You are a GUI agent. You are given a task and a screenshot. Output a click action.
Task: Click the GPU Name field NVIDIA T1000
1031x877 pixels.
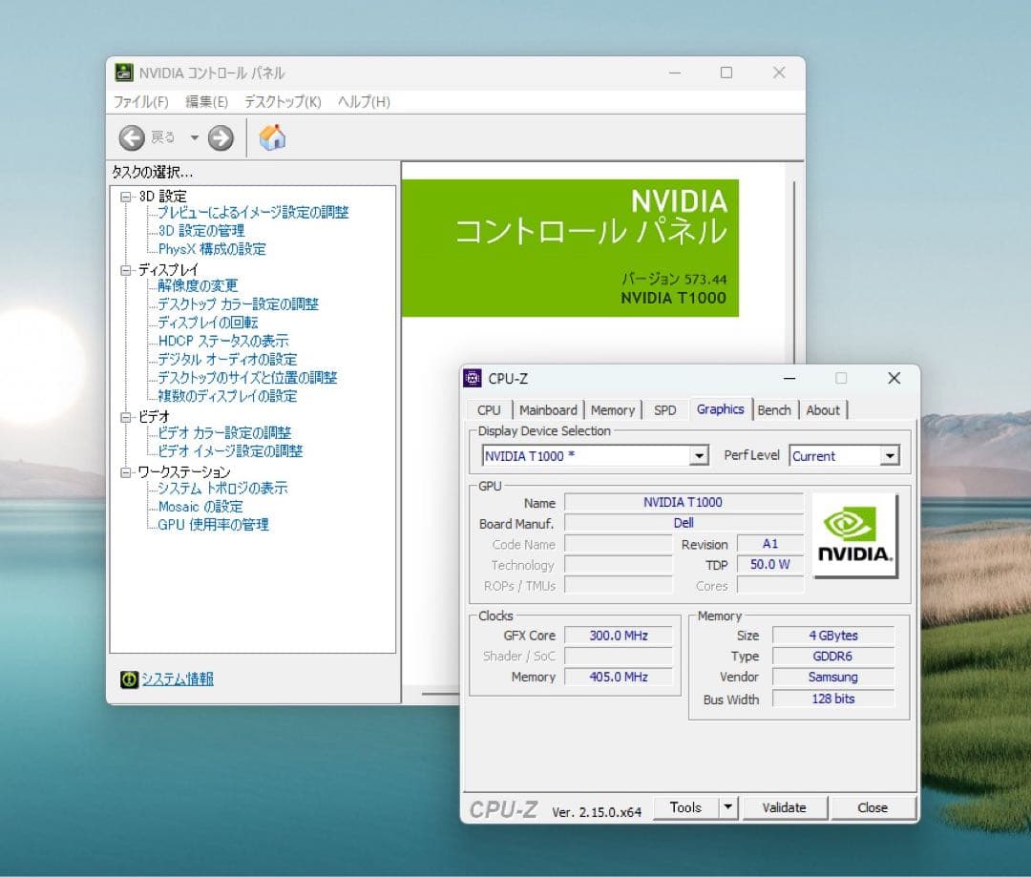tap(684, 503)
